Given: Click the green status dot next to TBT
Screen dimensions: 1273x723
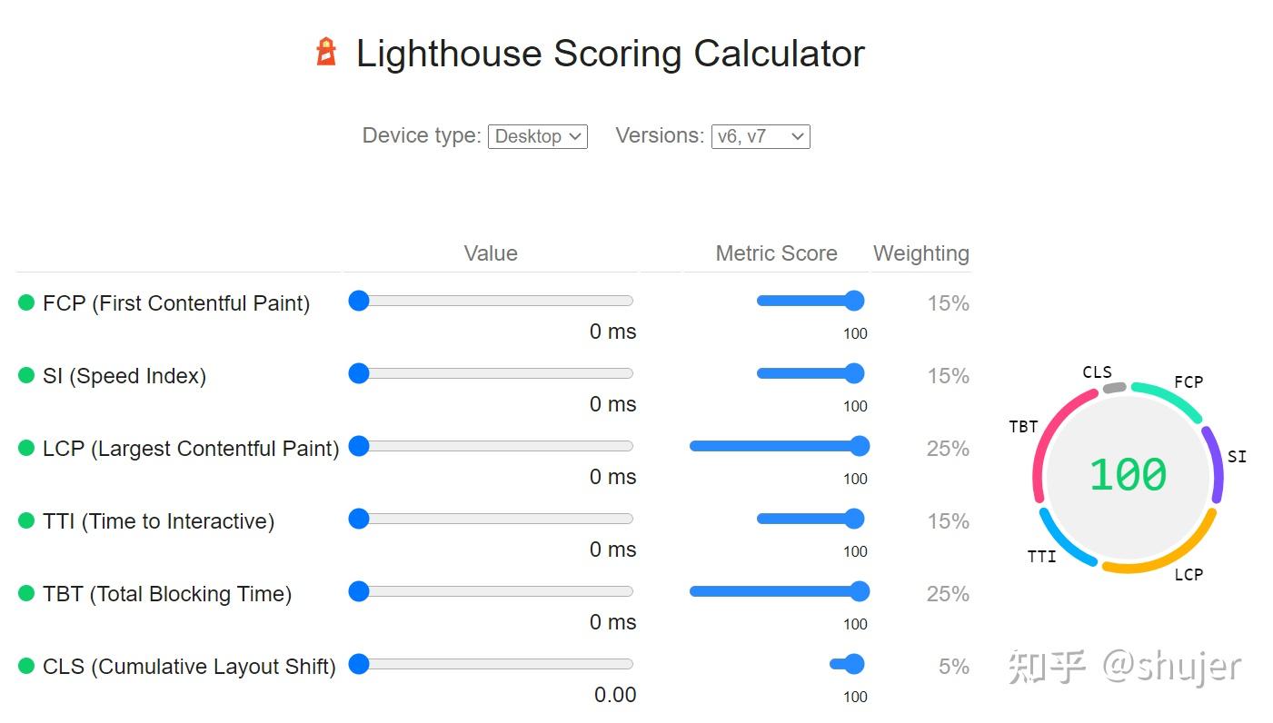Looking at the screenshot, I should [x=25, y=593].
